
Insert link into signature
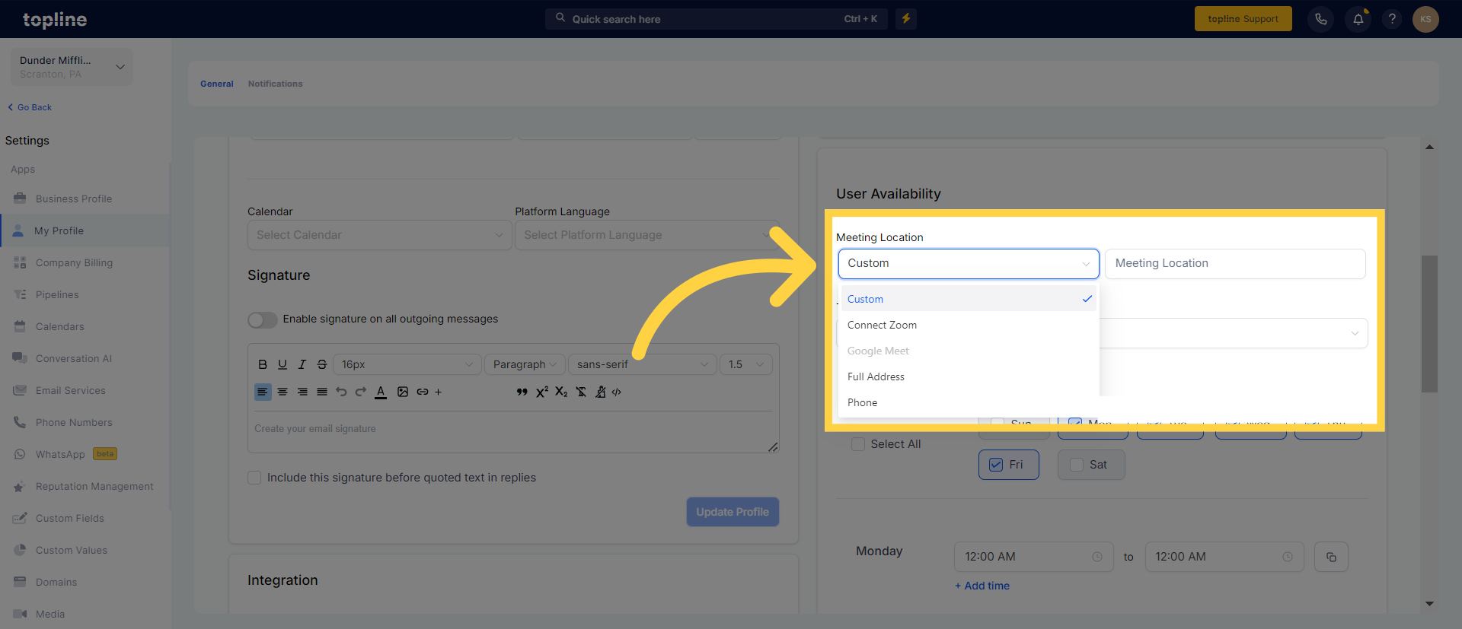(x=423, y=392)
